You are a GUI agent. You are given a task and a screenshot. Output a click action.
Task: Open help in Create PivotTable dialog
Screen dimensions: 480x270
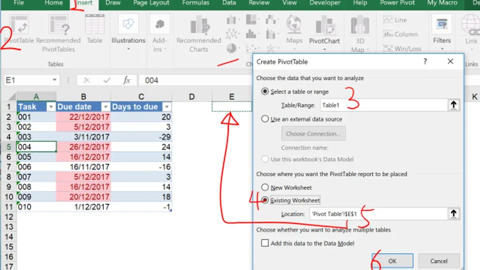425,62
